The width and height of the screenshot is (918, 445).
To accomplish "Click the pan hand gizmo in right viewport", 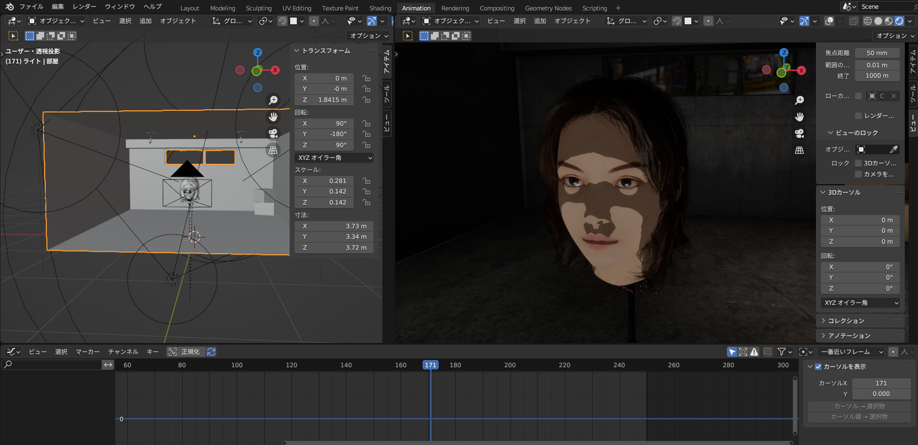I will [799, 117].
